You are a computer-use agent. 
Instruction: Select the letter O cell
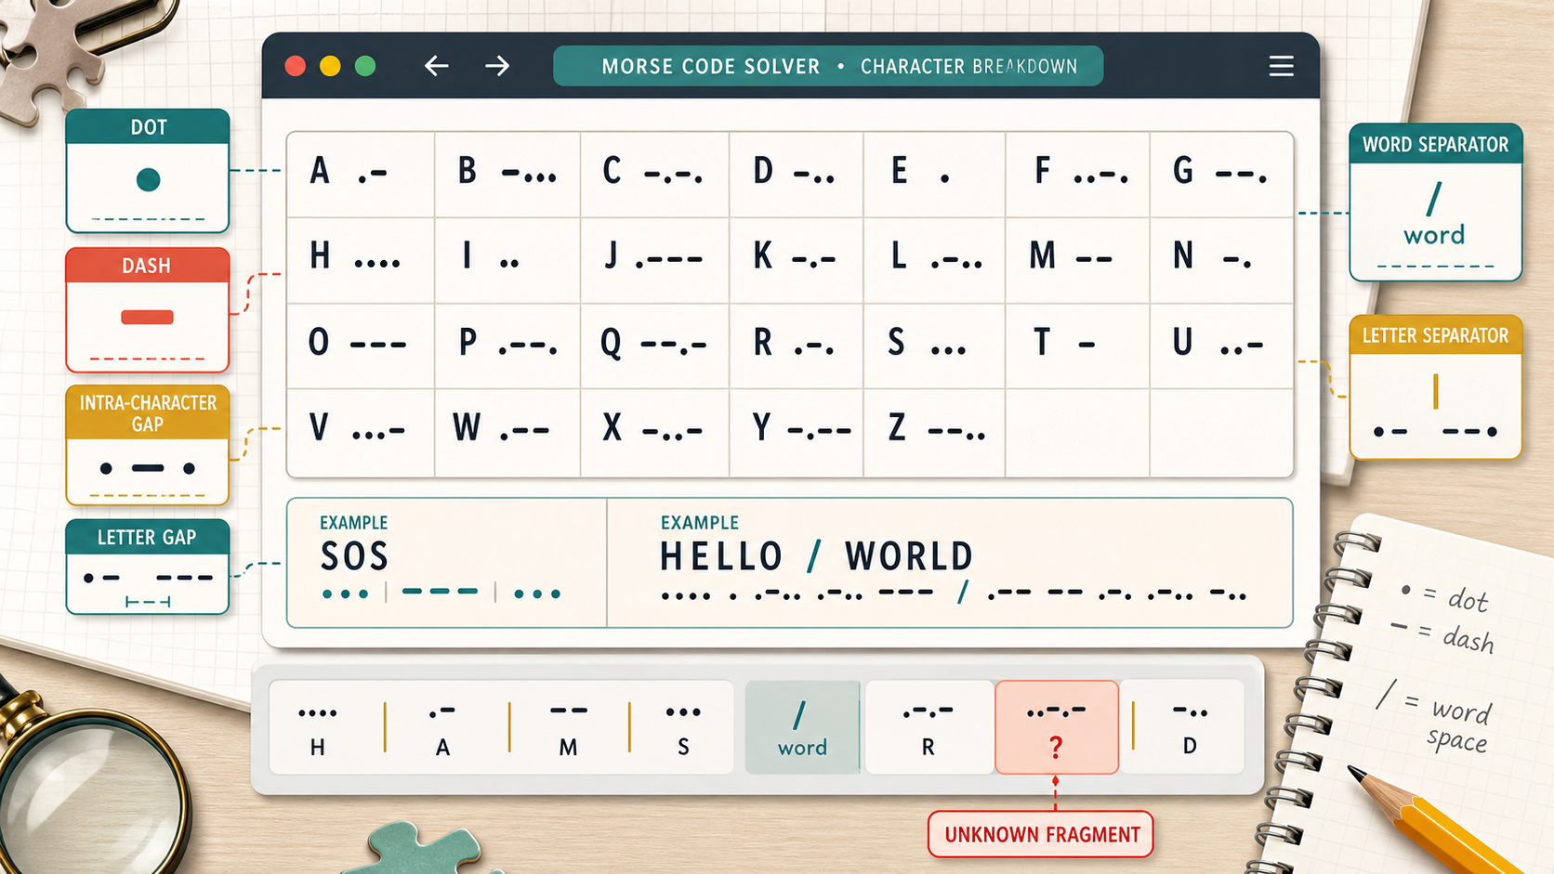pyautogui.click(x=361, y=346)
